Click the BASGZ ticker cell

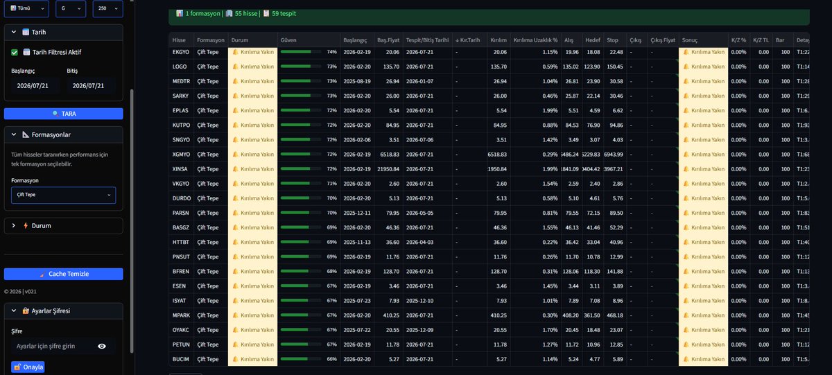coord(181,227)
